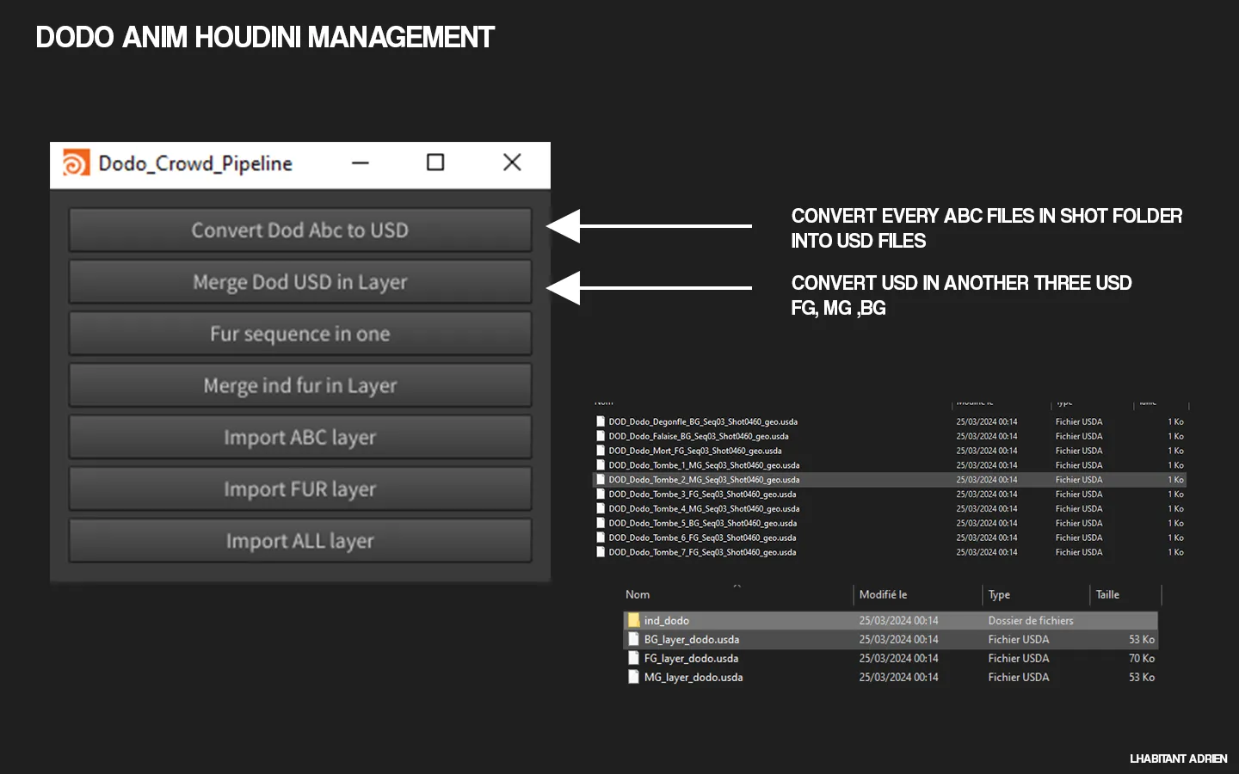
Task: Click the Taille column header in the layer list
Action: coord(1107,594)
